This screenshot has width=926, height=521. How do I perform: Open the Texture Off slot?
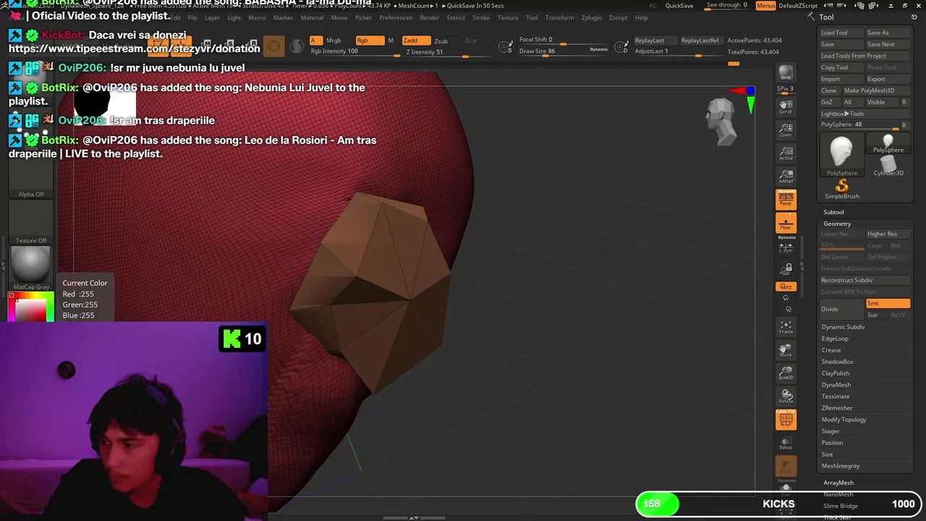click(x=31, y=224)
